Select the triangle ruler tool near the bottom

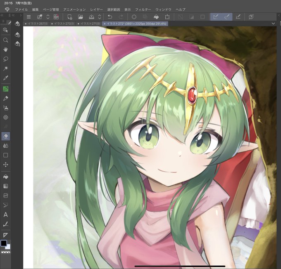tap(5, 235)
